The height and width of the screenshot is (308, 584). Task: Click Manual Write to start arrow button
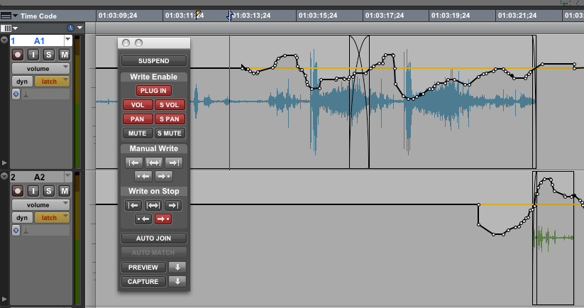pos(133,163)
